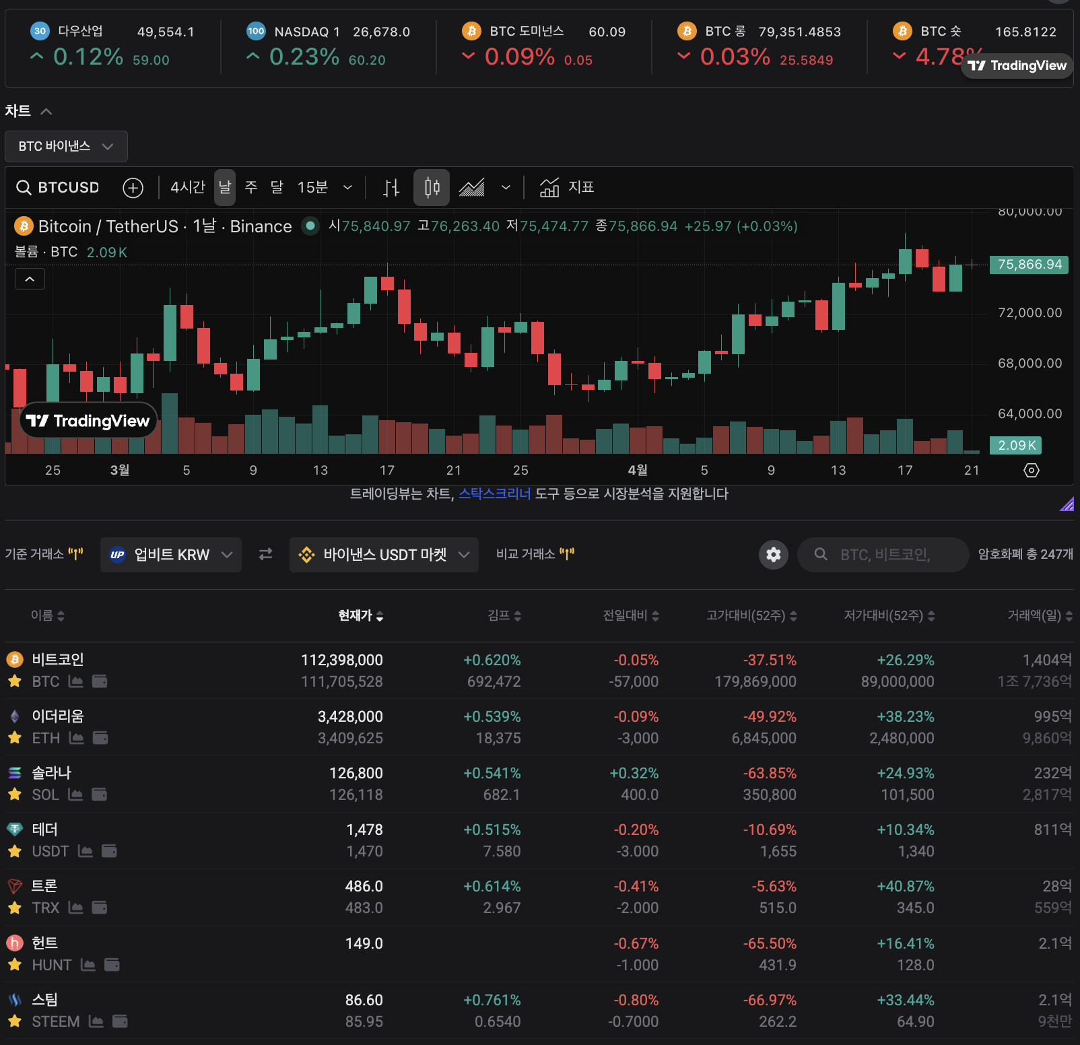Sort the table by 전일대비 column
The width and height of the screenshot is (1080, 1045).
[x=631, y=615]
